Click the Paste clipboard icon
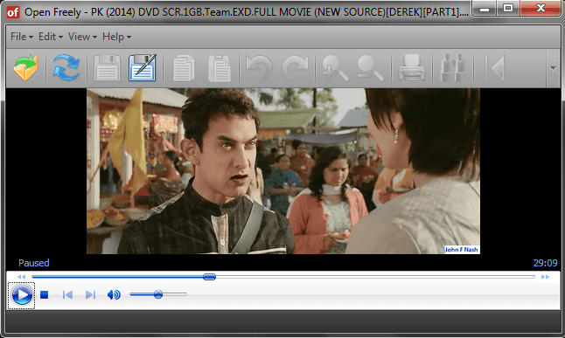565x338 pixels. [x=219, y=67]
